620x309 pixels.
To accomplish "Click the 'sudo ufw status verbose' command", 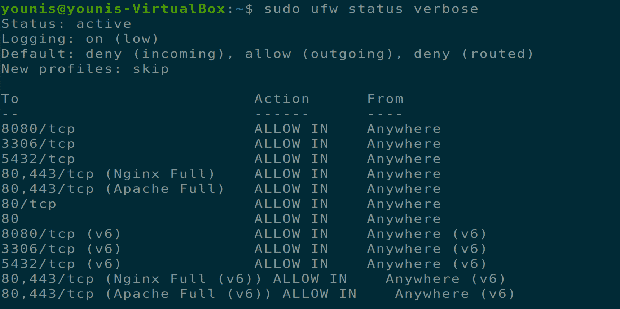I will pos(371,9).
